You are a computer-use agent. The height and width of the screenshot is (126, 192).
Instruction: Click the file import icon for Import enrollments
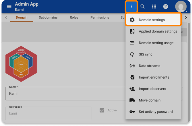[x=132, y=77]
